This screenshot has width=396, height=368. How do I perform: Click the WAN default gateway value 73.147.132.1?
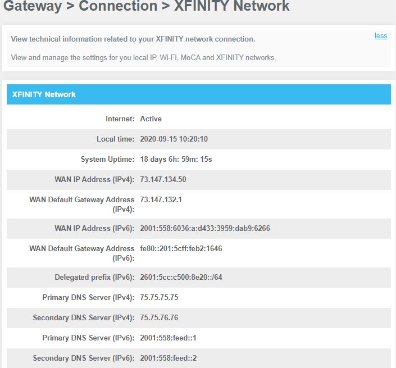[161, 200]
